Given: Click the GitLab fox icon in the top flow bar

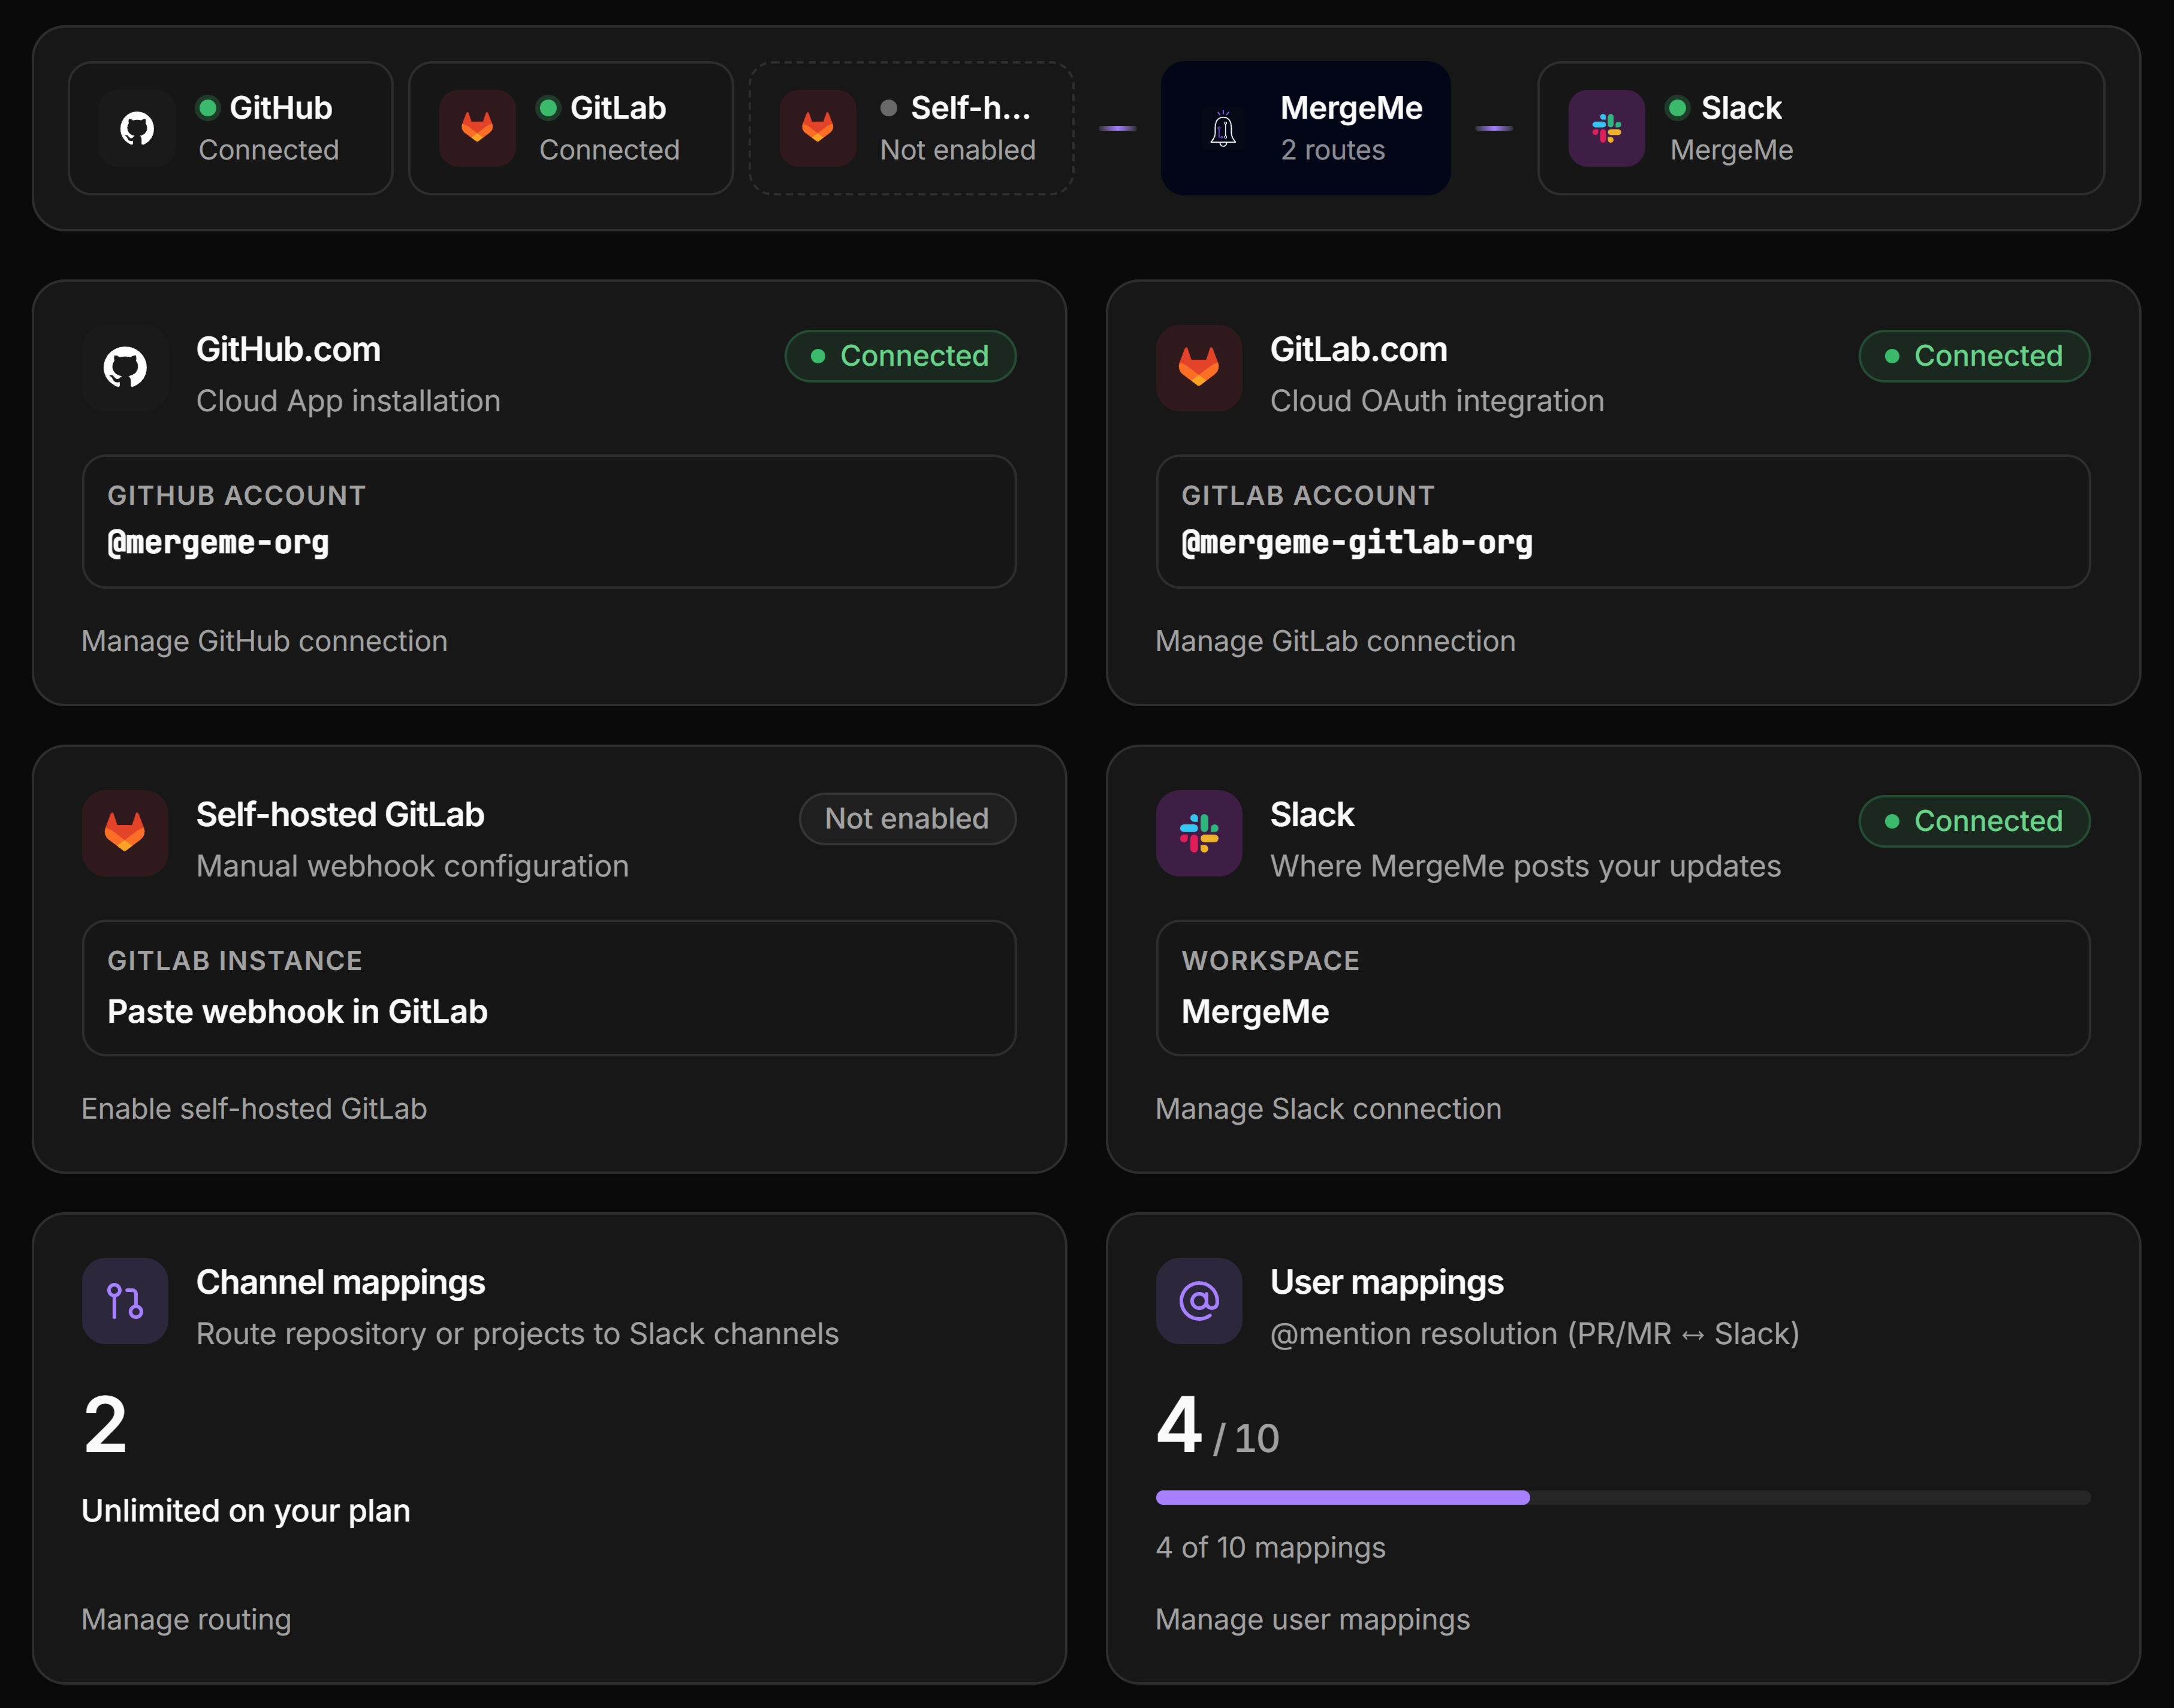Looking at the screenshot, I should (x=478, y=128).
